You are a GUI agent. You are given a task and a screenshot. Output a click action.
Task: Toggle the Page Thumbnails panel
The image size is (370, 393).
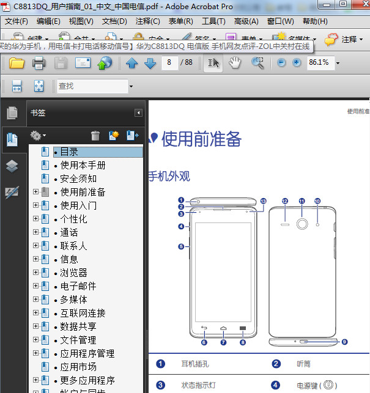coord(12,113)
